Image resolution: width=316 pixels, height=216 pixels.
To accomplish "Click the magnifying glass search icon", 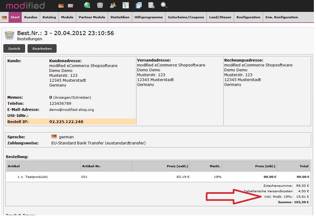I will pyautogui.click(x=164, y=5).
